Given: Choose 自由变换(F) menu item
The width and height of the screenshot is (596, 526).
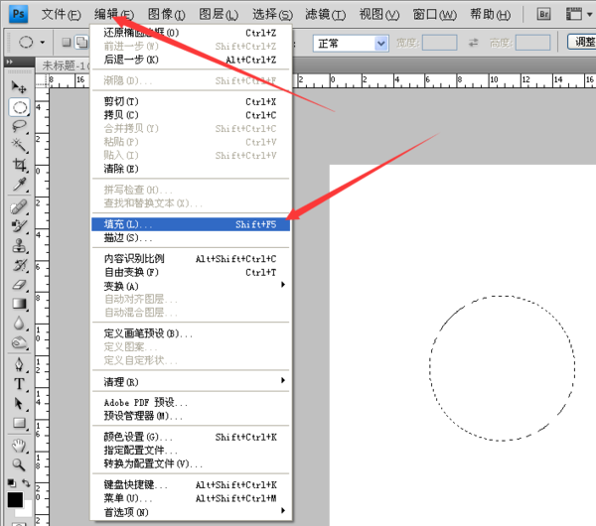Looking at the screenshot, I should (x=191, y=272).
